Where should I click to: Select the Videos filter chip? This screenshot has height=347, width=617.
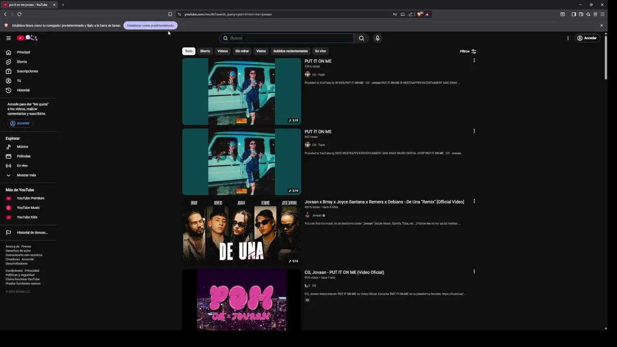[x=223, y=51]
